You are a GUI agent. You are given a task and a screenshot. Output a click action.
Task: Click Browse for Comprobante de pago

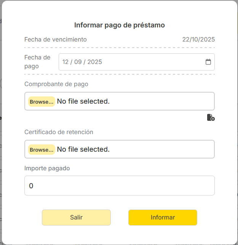click(x=42, y=101)
